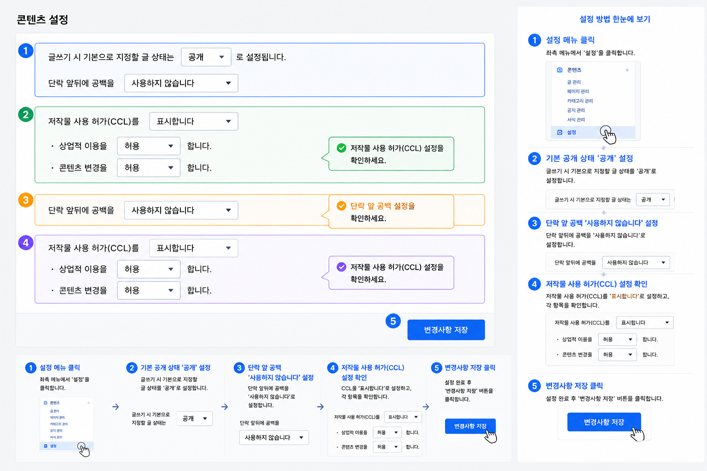Click the 변경사항 저장 button in the right guide panel
Viewport: 707px width, 471px height.
[604, 422]
